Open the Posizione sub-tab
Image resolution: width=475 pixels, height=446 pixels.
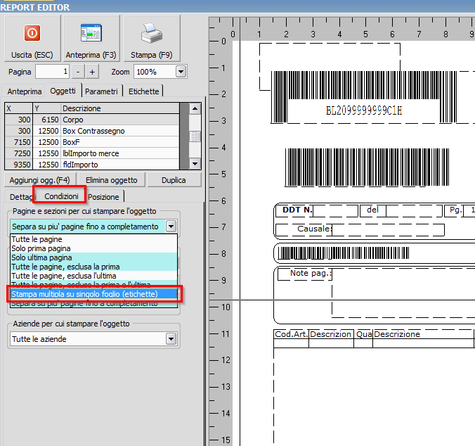click(x=103, y=197)
